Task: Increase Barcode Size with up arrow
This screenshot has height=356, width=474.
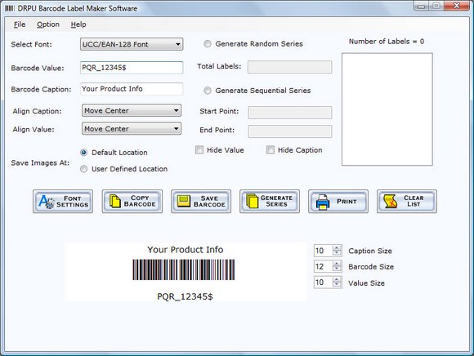Action: pyautogui.click(x=337, y=264)
